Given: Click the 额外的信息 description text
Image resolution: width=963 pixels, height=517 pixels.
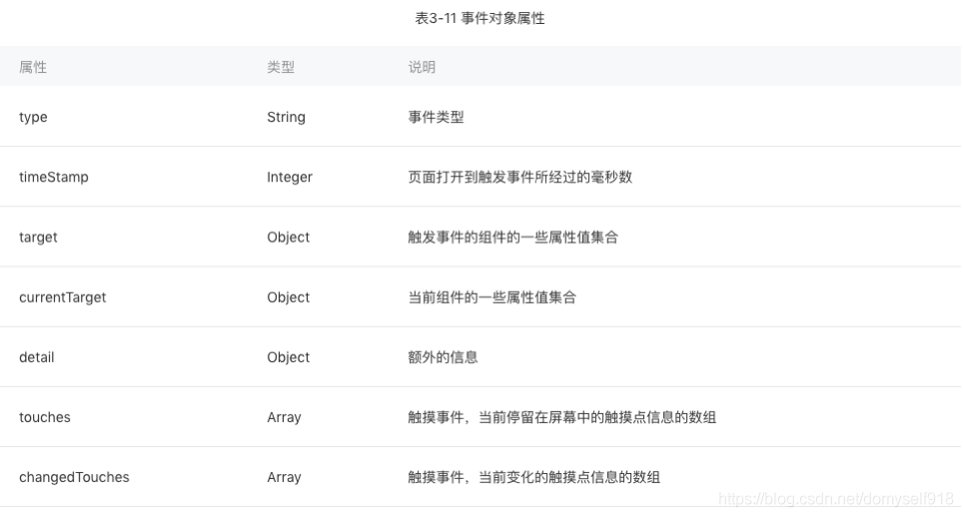Looking at the screenshot, I should tap(443, 356).
